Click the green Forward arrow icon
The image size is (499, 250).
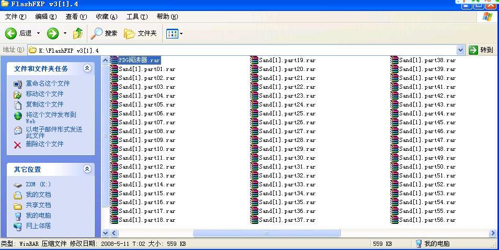point(53,33)
